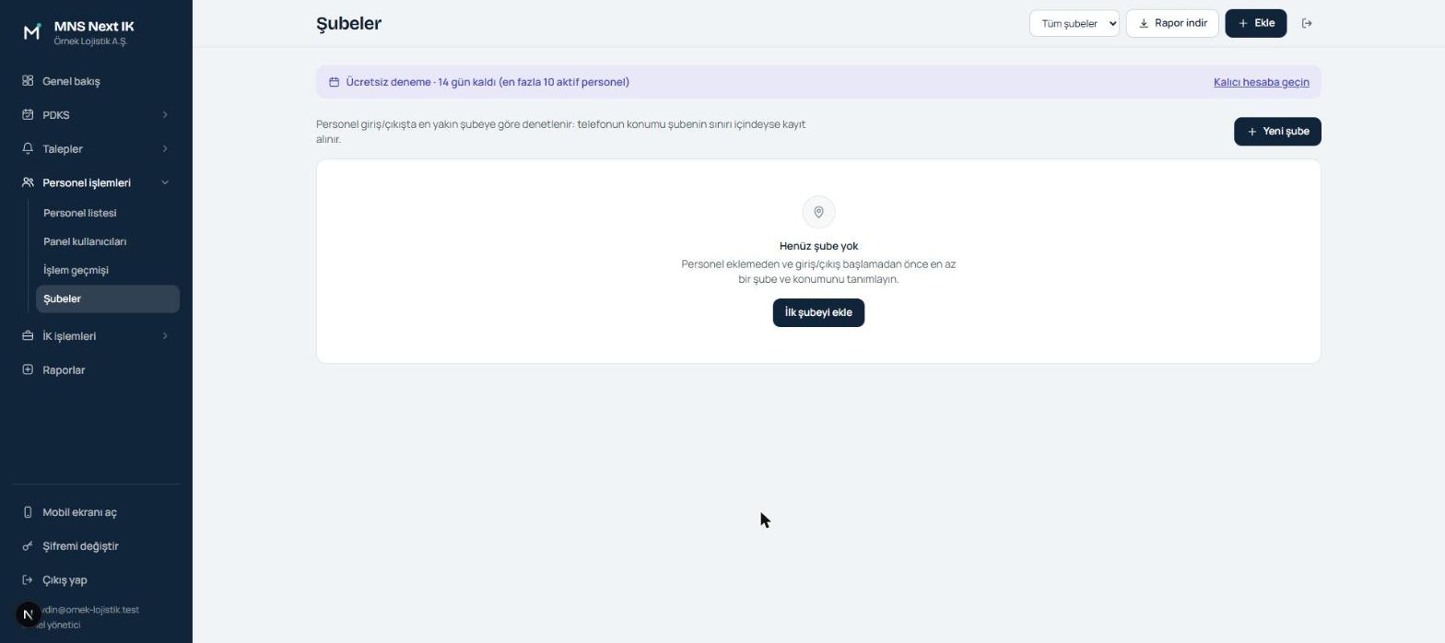This screenshot has height=643, width=1445.
Task: Click the Örnek Lojistik A.Ş. company name
Action: coord(90,41)
